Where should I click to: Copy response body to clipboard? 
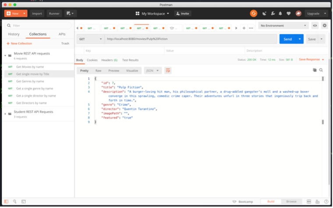click(x=315, y=70)
